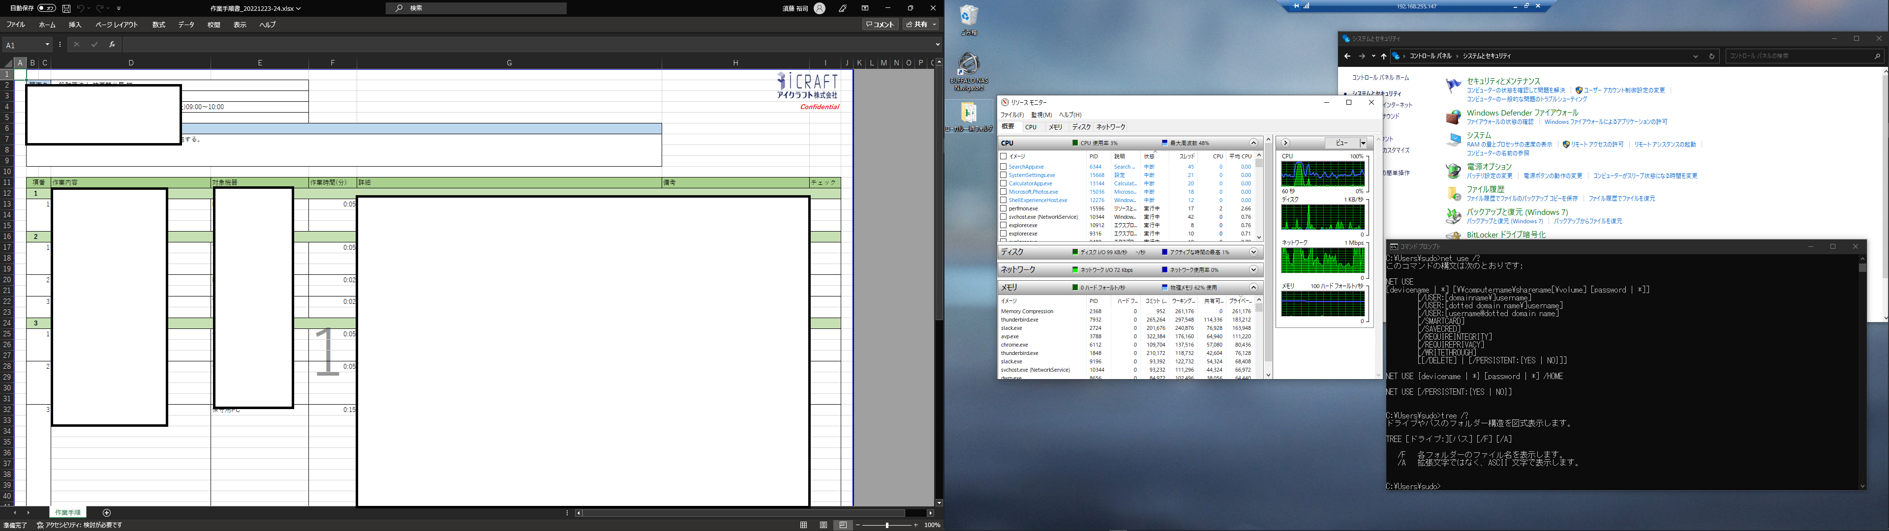
Task: Click the Insert Function fx icon
Action: coord(112,45)
